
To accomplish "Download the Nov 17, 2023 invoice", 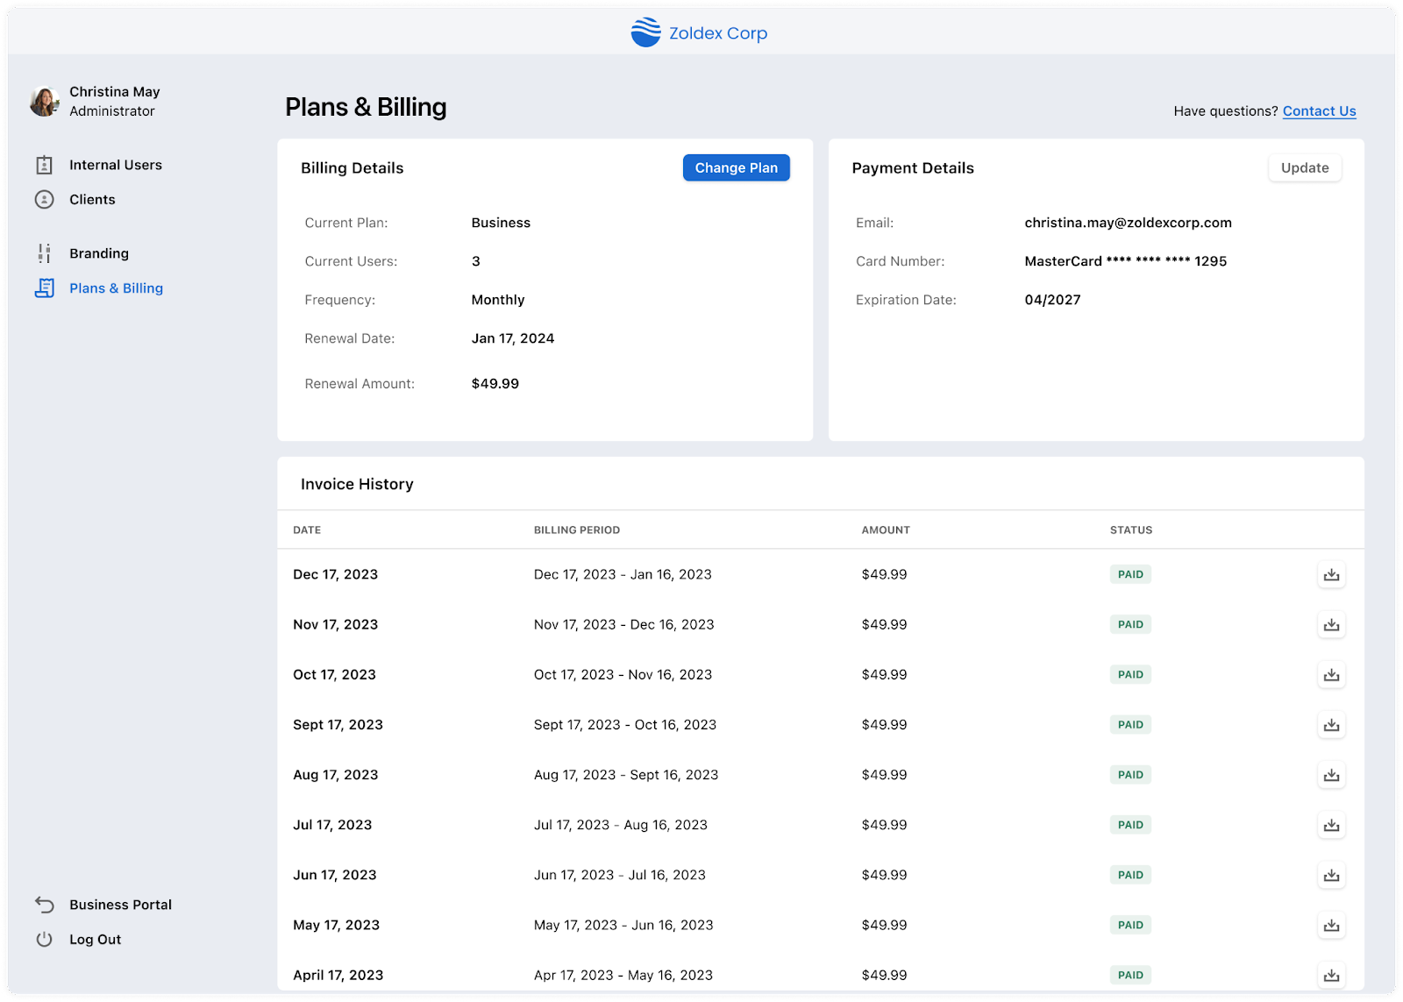I will pyautogui.click(x=1331, y=625).
